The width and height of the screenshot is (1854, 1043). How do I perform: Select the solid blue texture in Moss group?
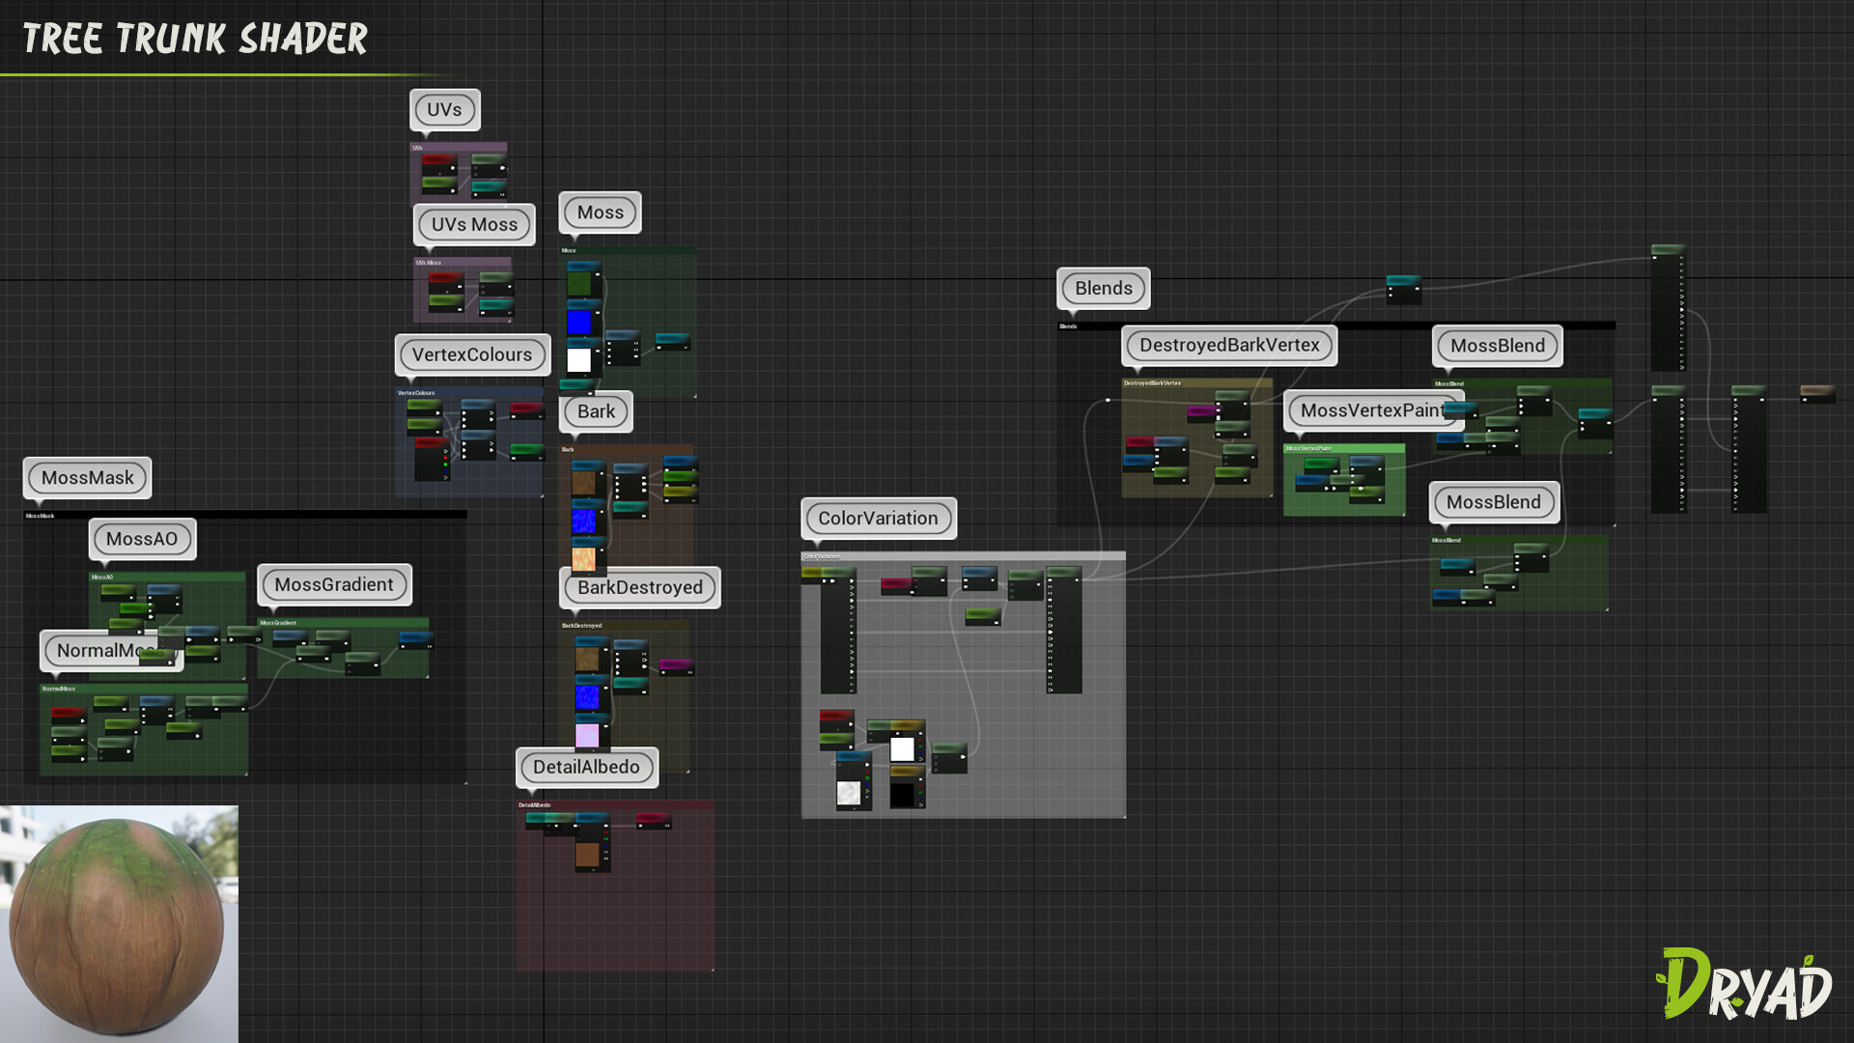[x=578, y=322]
